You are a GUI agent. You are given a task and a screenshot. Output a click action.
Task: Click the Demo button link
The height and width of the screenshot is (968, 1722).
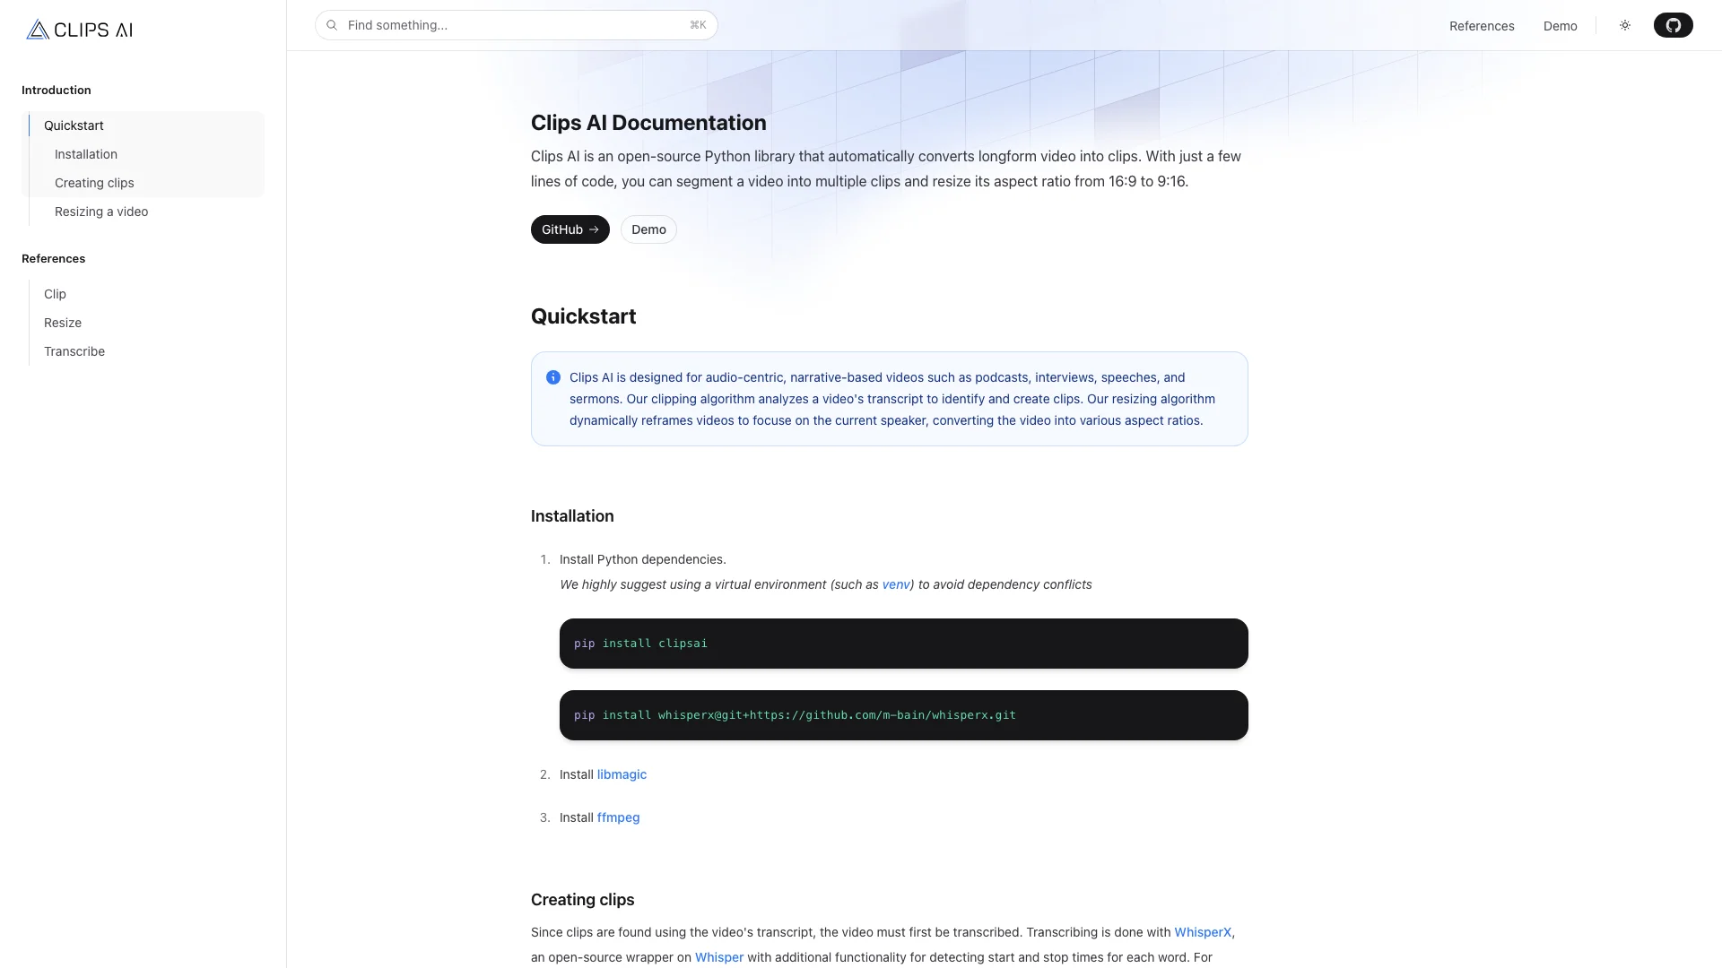[x=648, y=229]
